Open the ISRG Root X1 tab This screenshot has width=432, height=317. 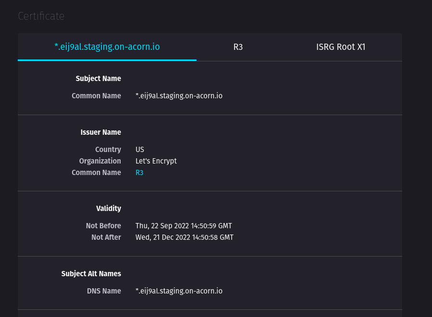tap(341, 47)
